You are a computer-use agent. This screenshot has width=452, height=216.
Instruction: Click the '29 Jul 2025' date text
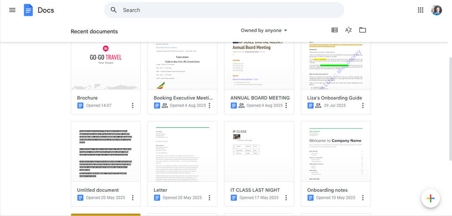[x=335, y=106]
